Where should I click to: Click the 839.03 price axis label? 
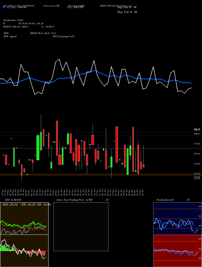click(x=197, y=164)
